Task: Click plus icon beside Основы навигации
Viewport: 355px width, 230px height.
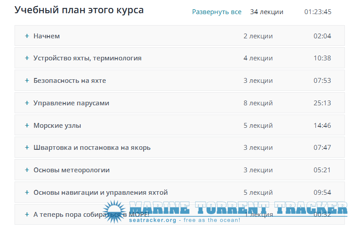Action: point(27,192)
